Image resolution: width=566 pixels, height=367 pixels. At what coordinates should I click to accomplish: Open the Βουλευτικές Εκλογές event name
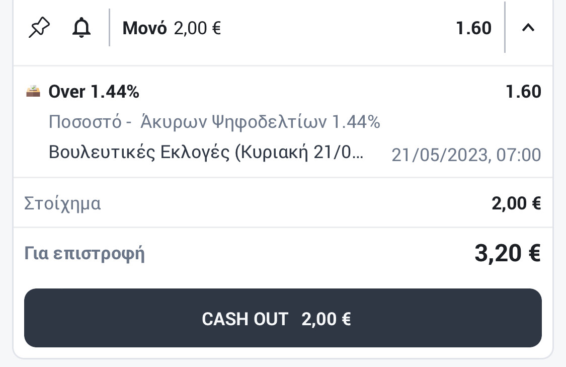tap(206, 152)
